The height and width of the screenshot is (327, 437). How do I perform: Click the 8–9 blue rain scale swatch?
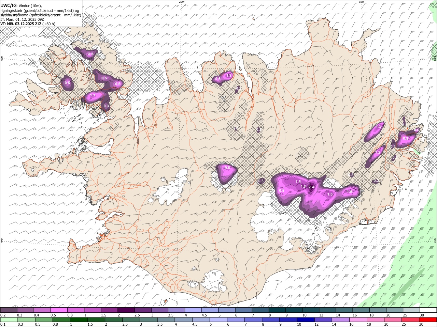point(270,320)
